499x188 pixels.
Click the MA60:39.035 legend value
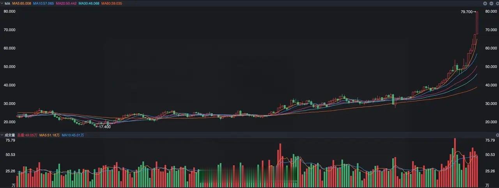(111, 3)
